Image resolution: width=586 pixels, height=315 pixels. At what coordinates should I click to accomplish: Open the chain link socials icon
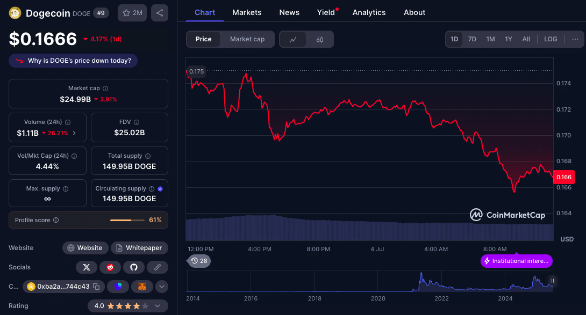tap(158, 267)
